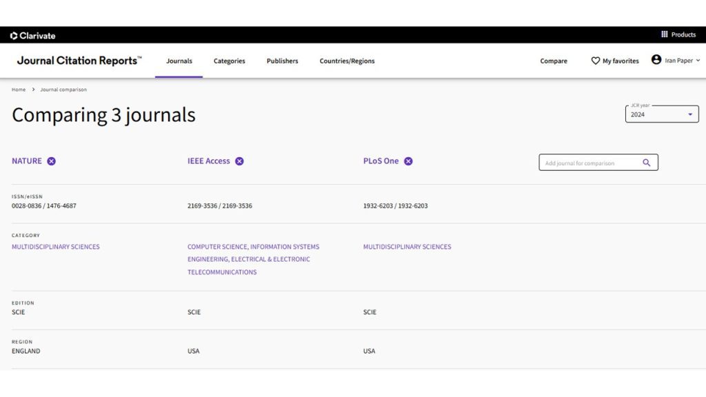Open the Products grid icon
Image resolution: width=706 pixels, height=397 pixels.
click(x=664, y=34)
